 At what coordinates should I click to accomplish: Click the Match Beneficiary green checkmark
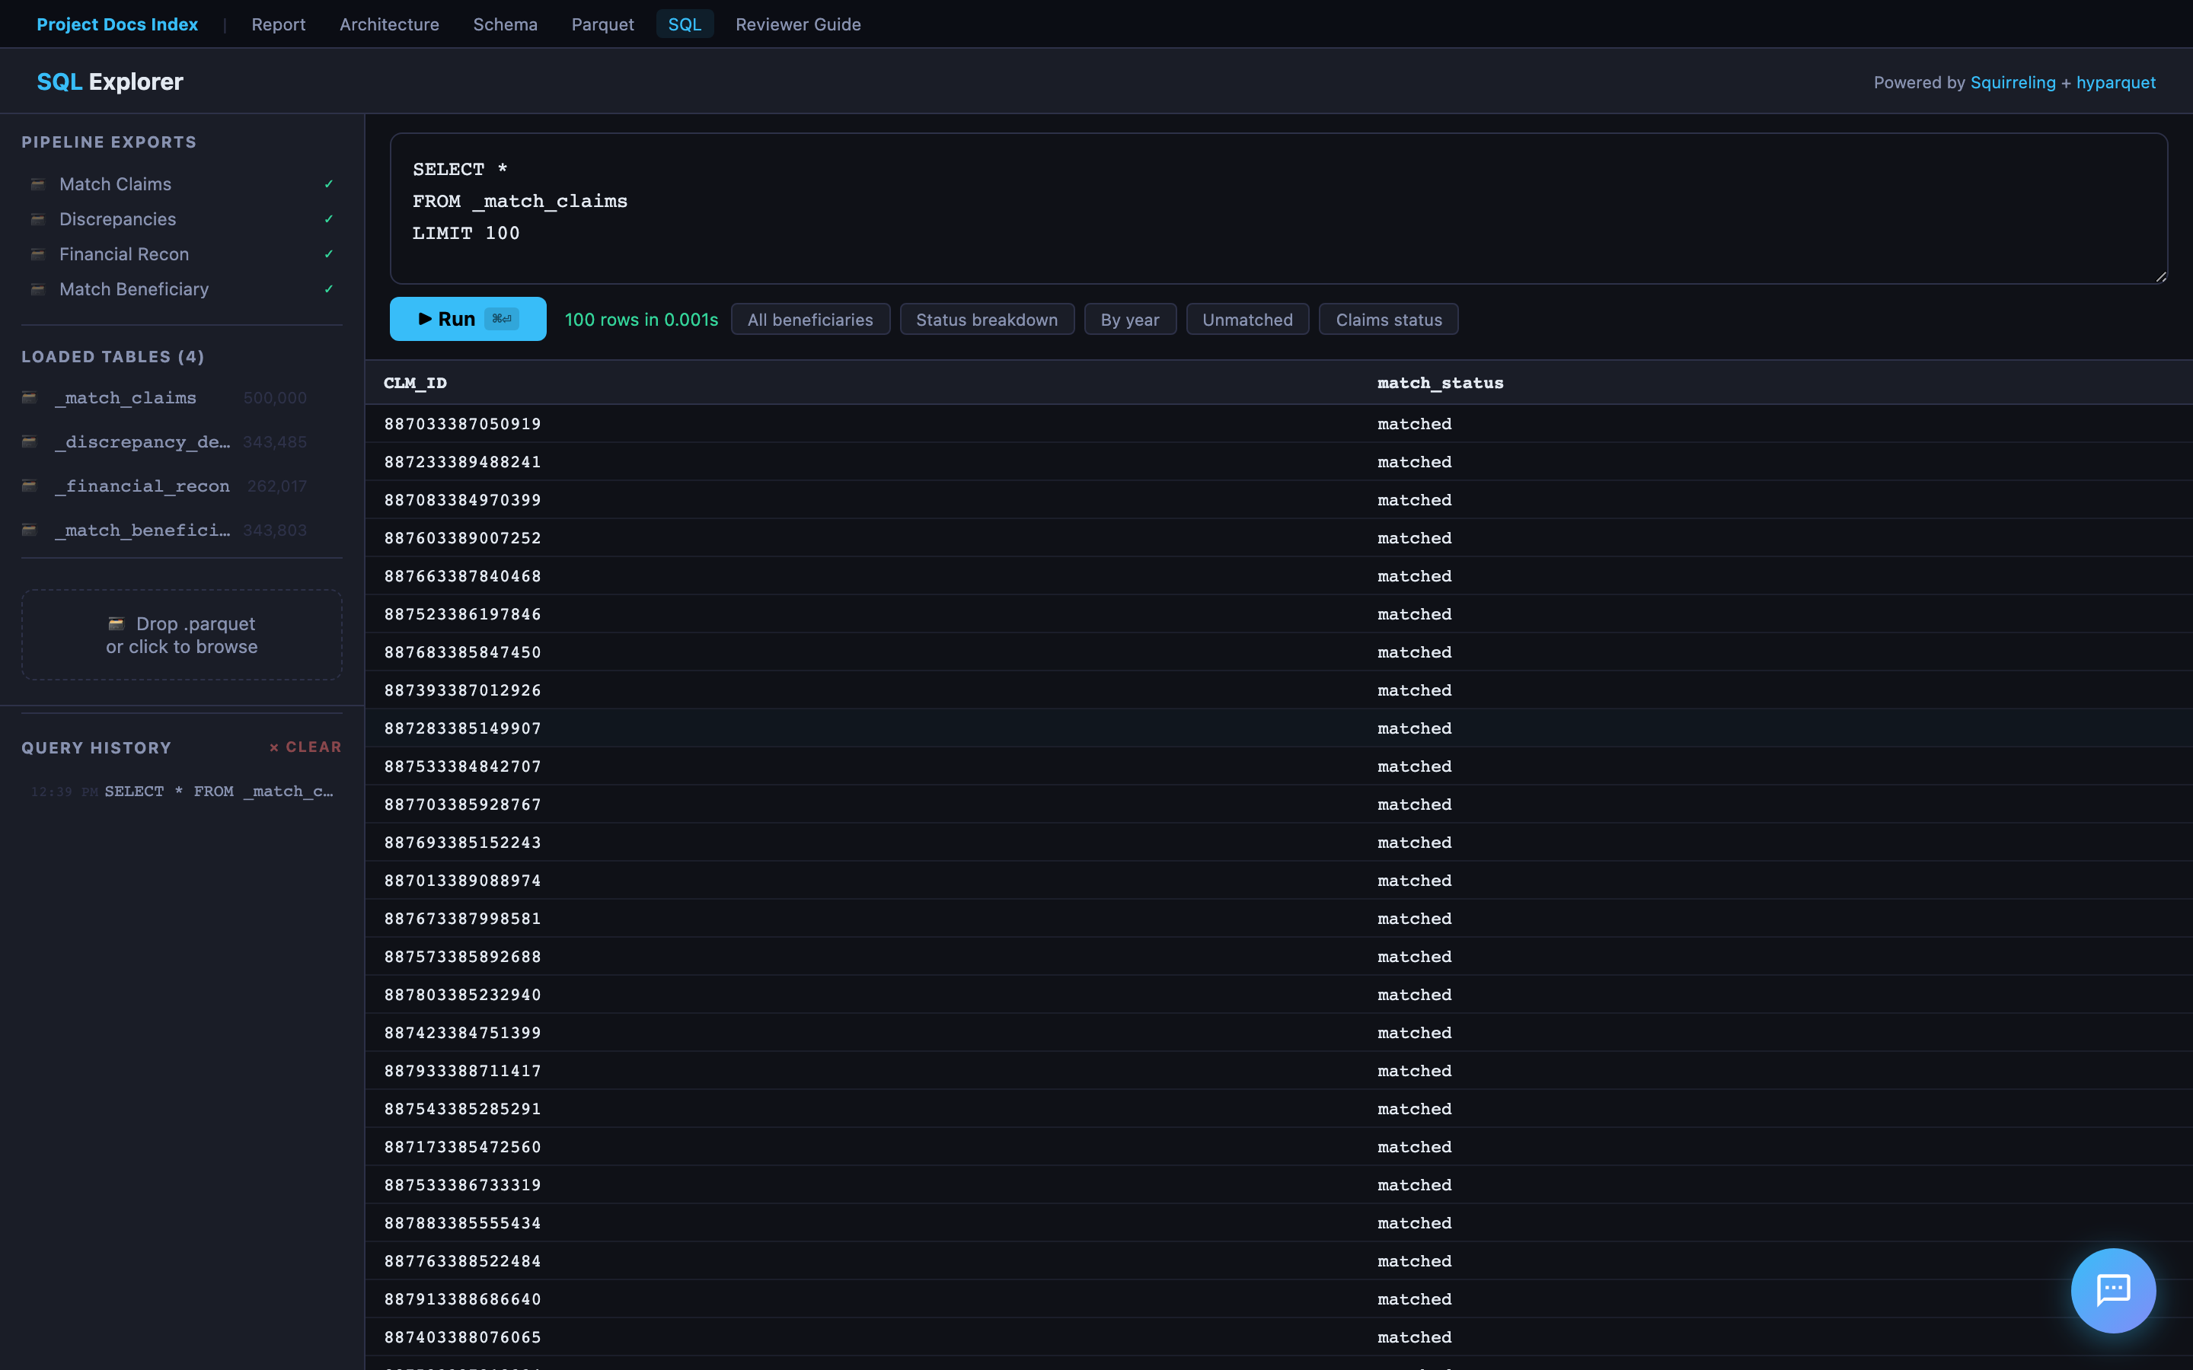[329, 289]
